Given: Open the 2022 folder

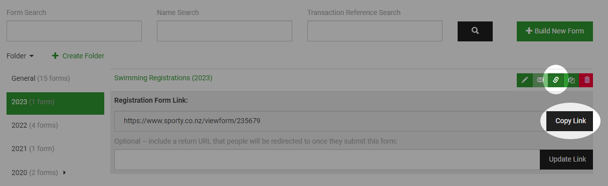Looking at the screenshot, I should point(55,125).
